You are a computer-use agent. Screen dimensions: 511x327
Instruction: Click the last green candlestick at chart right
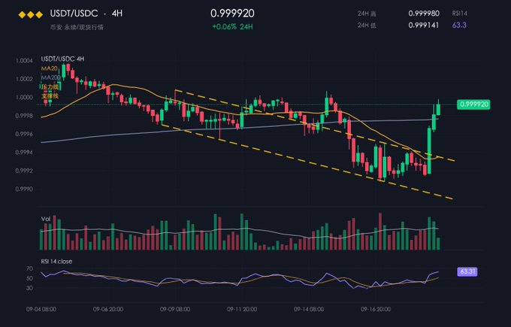pyautogui.click(x=438, y=109)
